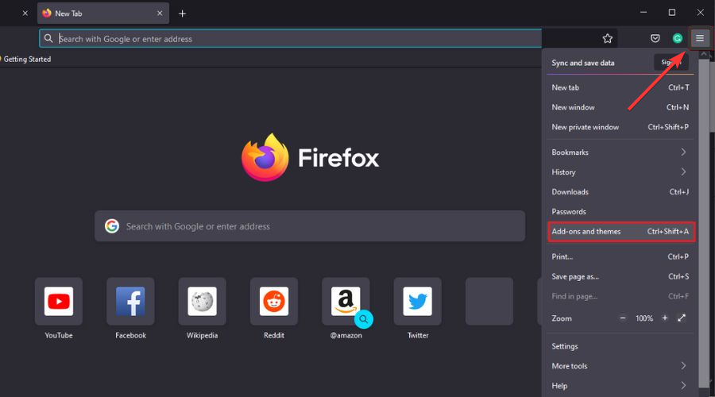Viewport: 715px width, 397px height.
Task: Open a new tab with the plus button
Action: [182, 13]
